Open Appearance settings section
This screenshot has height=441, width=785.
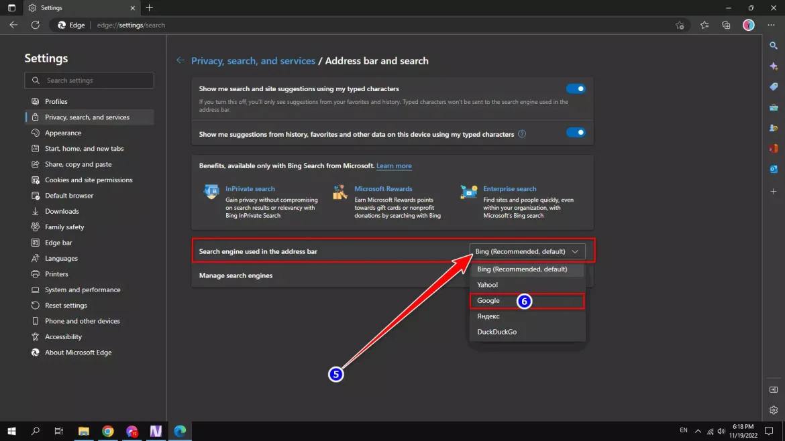point(90,133)
